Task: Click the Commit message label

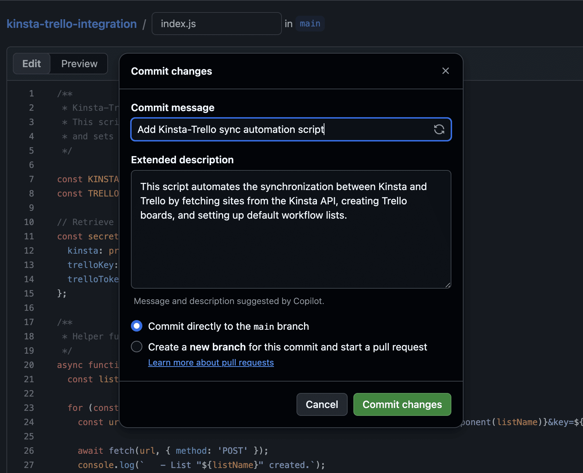Action: 173,107
